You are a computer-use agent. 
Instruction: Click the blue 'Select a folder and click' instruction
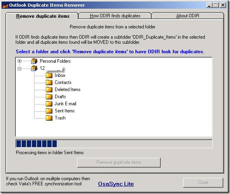tap(110, 52)
